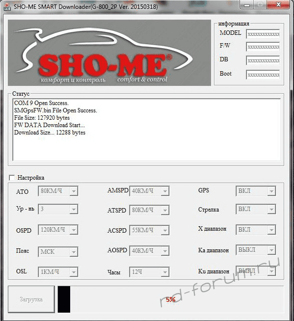Click the SHO-ME app icon in title bar
Screen dimensions: 294x321
tap(7, 6)
